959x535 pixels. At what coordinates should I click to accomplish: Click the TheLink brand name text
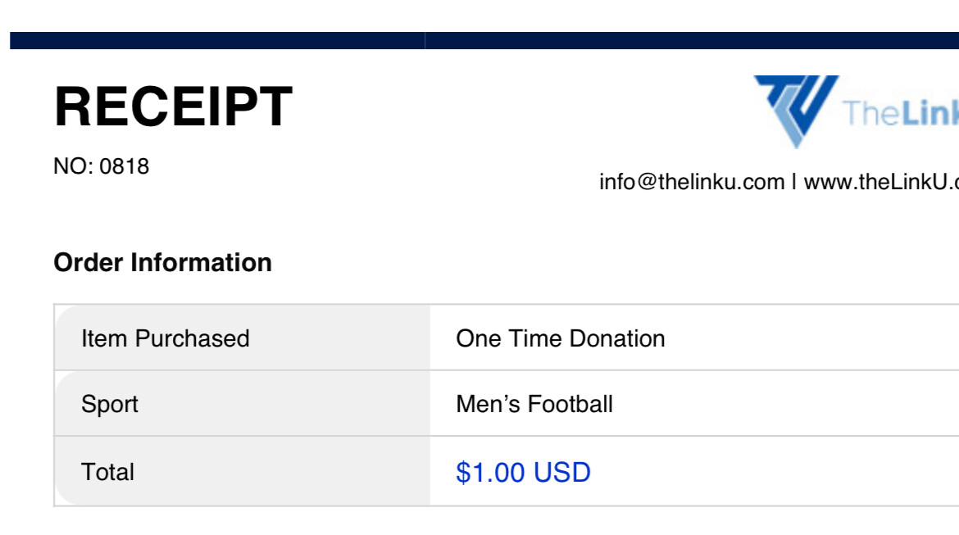click(900, 113)
